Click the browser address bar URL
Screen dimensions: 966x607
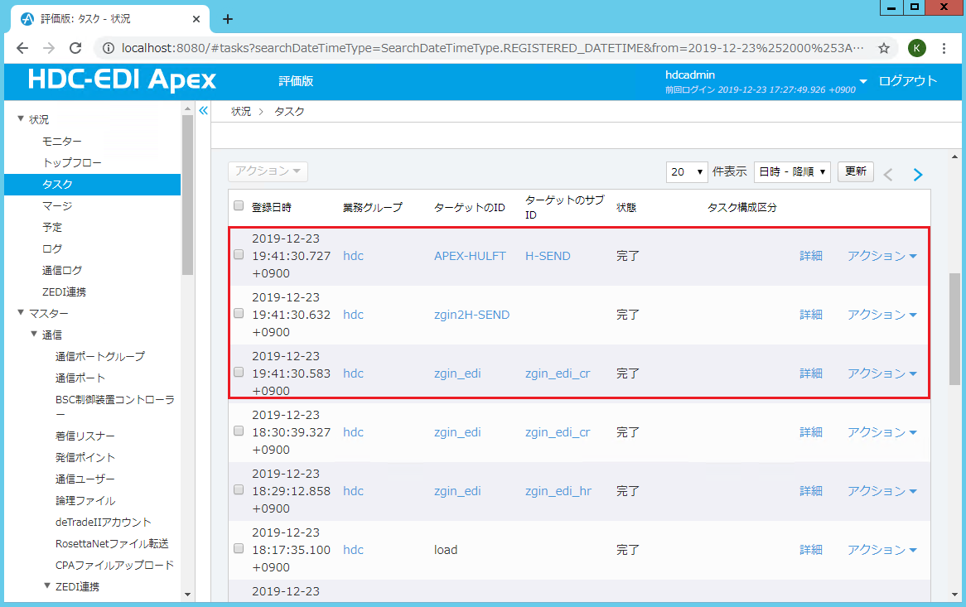tap(491, 48)
